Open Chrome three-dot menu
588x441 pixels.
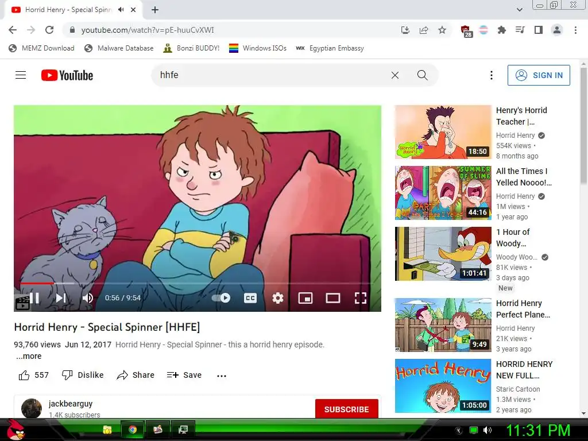pyautogui.click(x=575, y=30)
